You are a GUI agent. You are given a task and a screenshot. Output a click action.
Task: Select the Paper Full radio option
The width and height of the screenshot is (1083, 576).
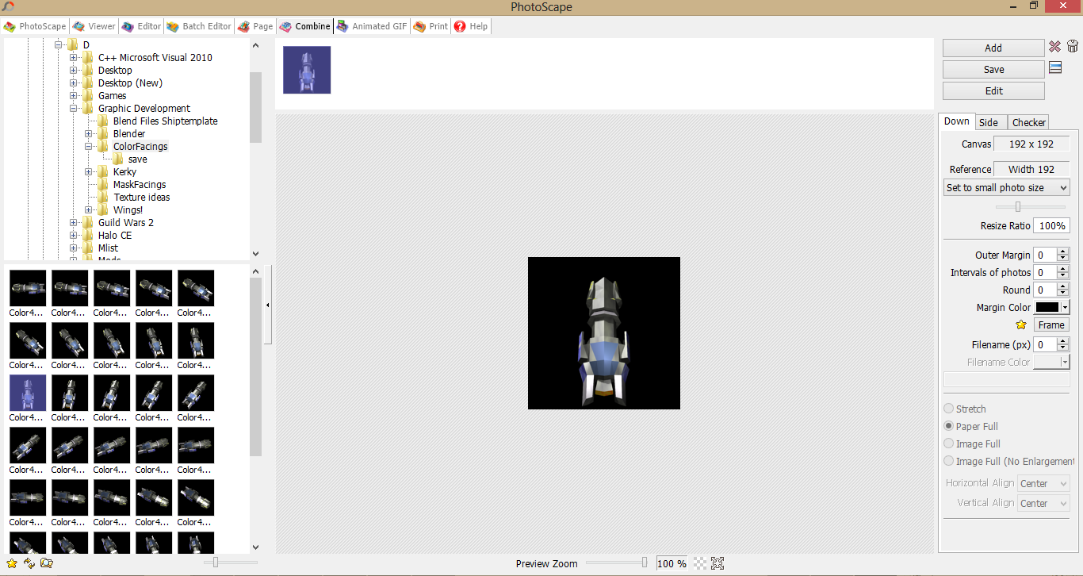tap(949, 426)
